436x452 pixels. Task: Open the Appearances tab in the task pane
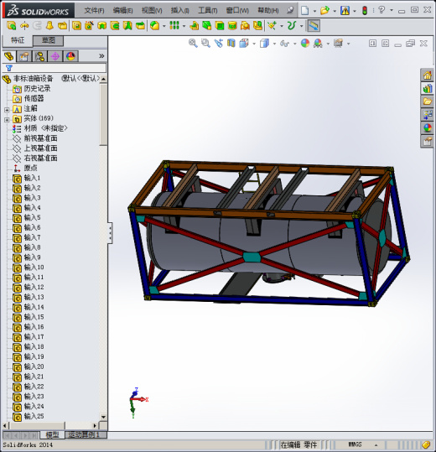pos(427,127)
